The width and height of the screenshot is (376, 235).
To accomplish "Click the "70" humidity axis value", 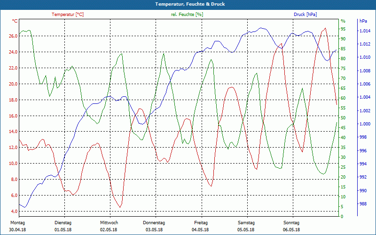I will (343, 78).
